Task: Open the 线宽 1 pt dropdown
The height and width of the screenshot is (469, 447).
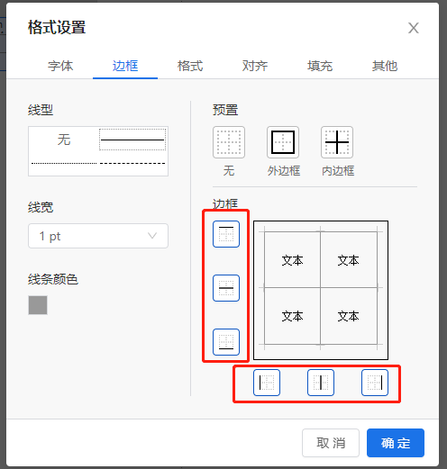Action: pyautogui.click(x=98, y=236)
